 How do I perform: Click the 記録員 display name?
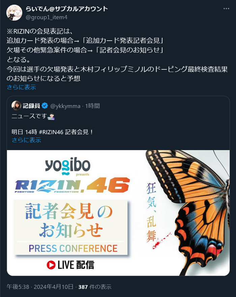[x=31, y=106]
